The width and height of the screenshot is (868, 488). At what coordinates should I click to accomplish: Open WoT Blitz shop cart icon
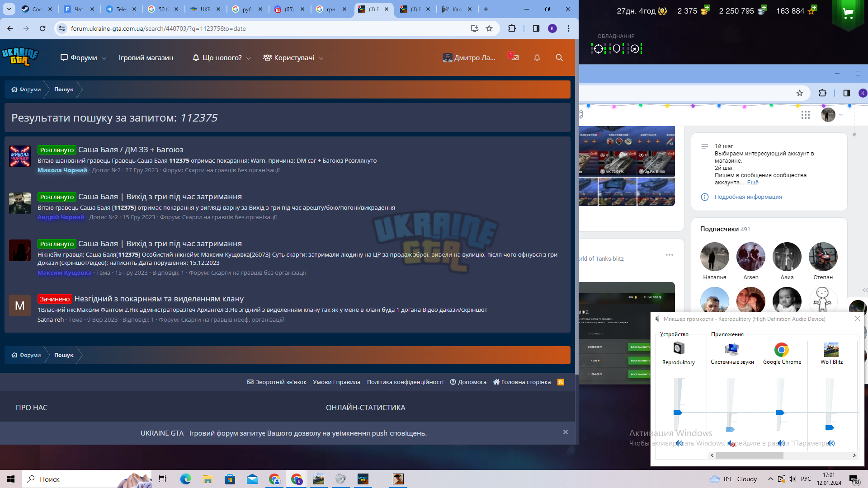pyautogui.click(x=848, y=14)
